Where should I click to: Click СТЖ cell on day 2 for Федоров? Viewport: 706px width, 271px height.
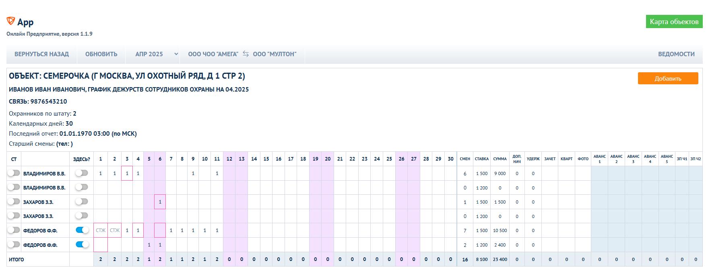click(x=115, y=230)
